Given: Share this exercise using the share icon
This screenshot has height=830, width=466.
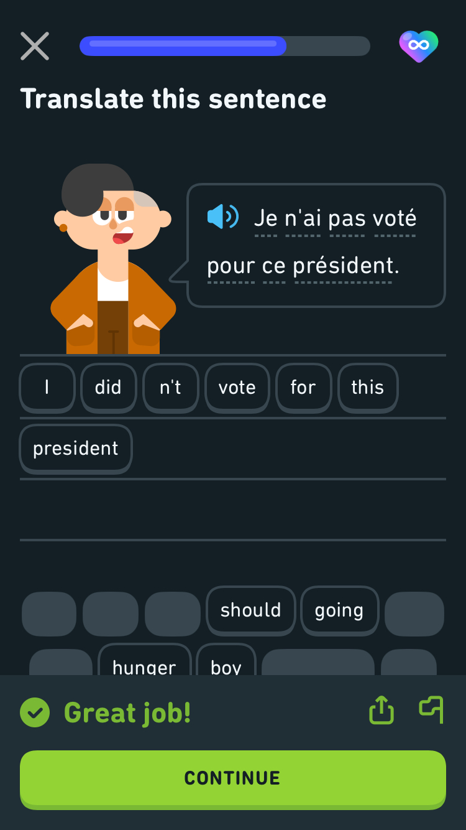Looking at the screenshot, I should click(x=381, y=710).
